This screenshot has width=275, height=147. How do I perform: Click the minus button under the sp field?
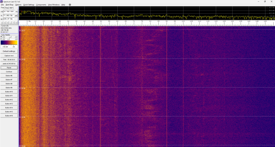[10, 23]
